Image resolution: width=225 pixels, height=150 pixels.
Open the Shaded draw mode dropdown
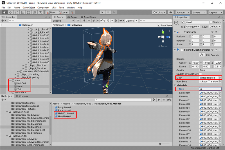coord(63,21)
